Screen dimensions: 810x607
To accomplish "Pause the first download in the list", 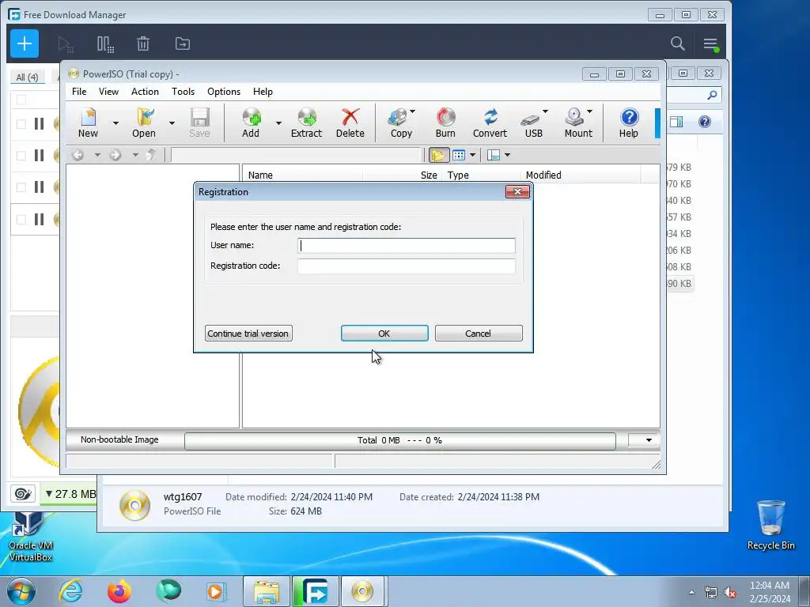I will click(39, 124).
